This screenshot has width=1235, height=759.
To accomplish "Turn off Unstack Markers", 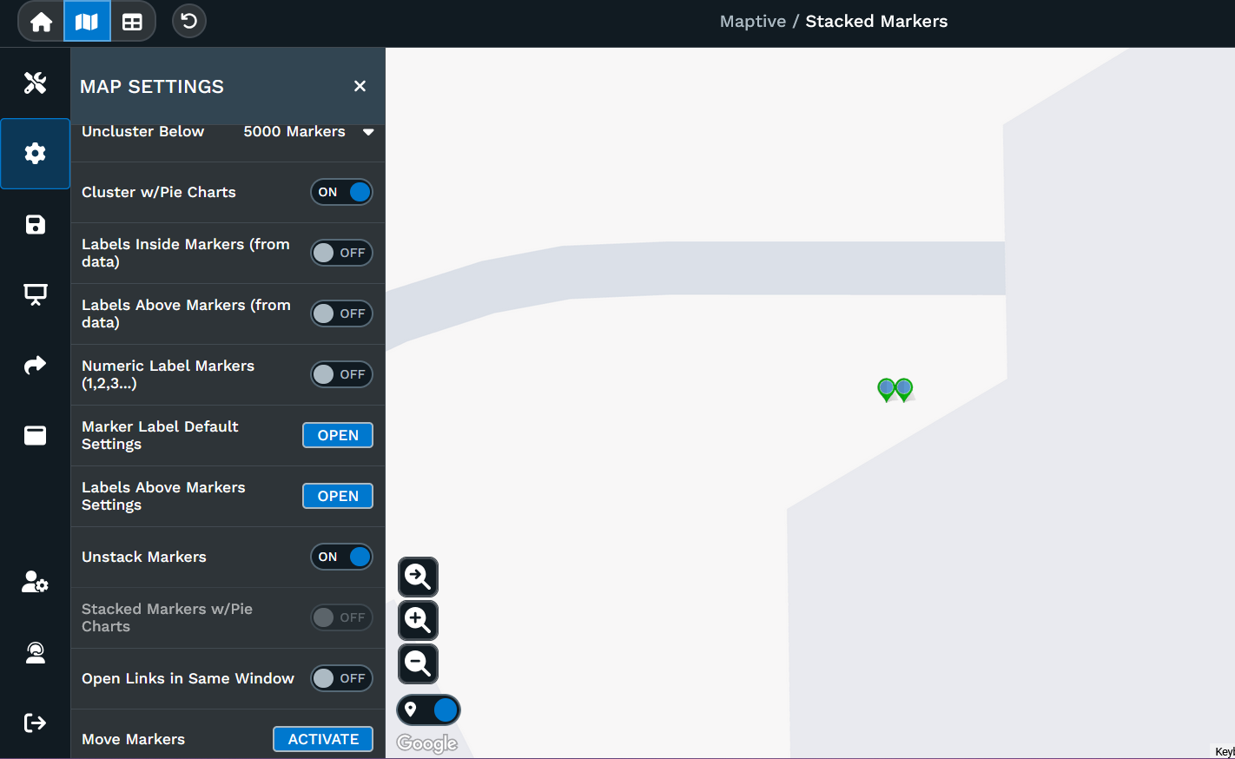I will [342, 557].
